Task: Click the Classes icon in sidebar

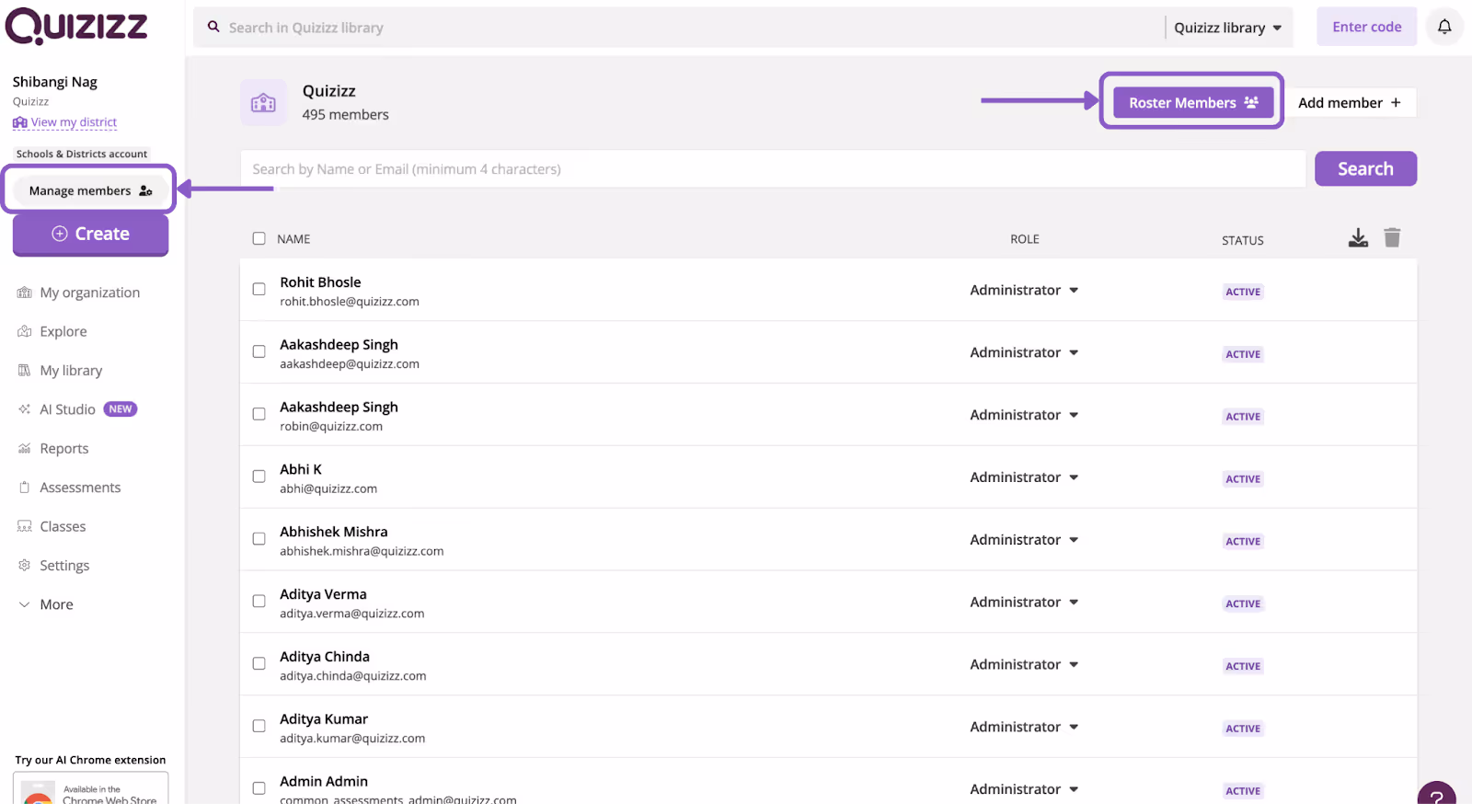Action: (25, 526)
